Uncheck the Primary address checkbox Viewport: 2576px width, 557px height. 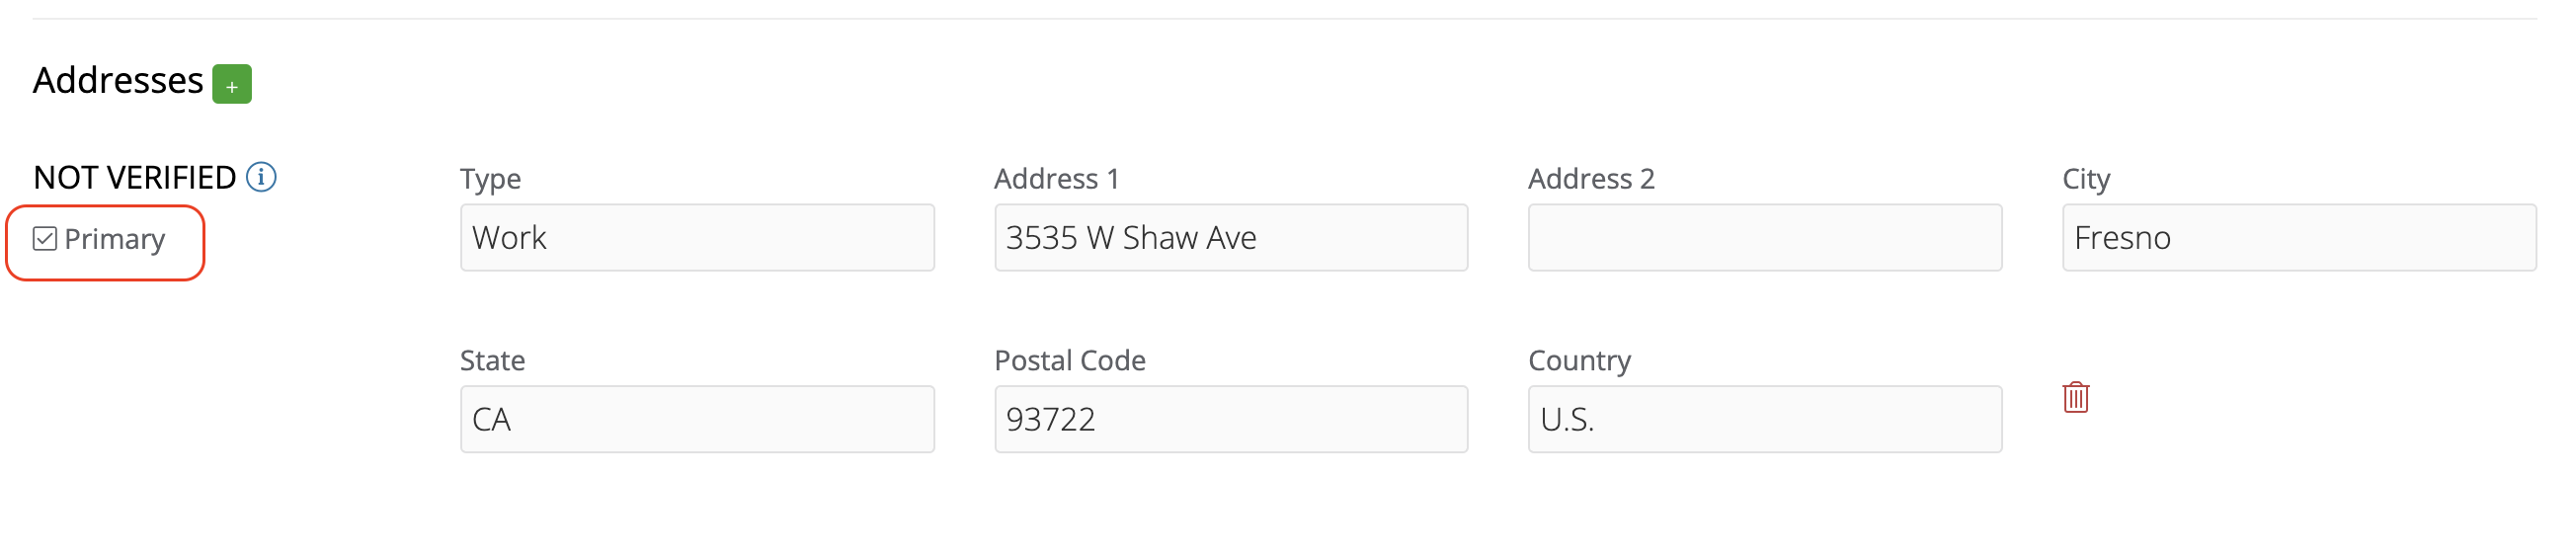[44, 239]
